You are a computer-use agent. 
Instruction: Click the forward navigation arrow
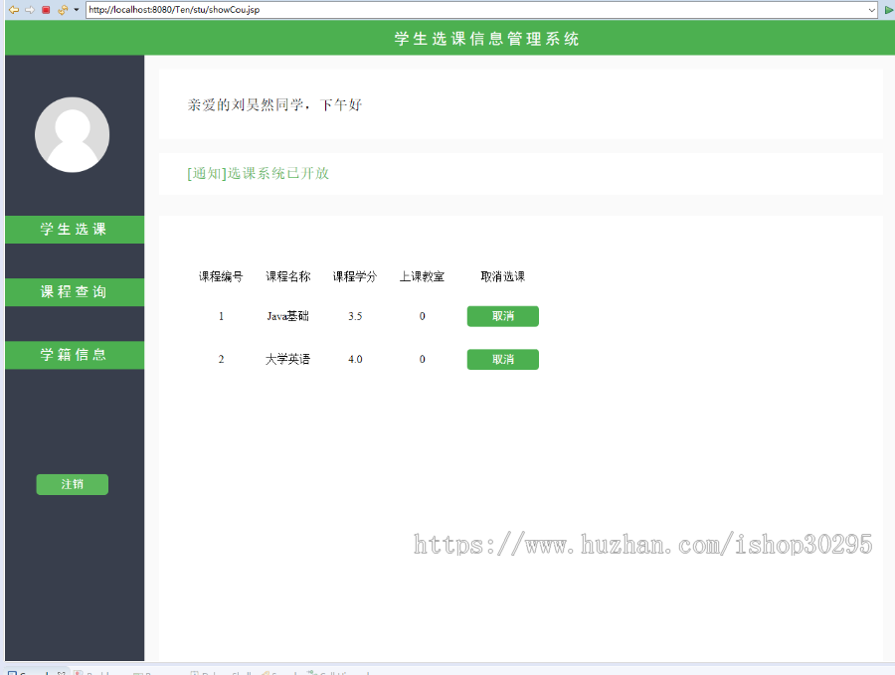point(28,9)
